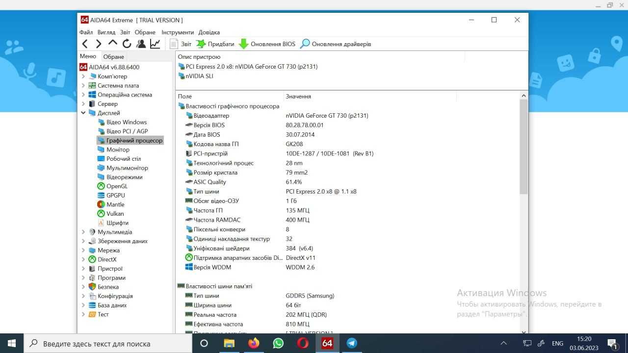
Task: Switch to the Меню sidebar tab
Action: pos(88,56)
